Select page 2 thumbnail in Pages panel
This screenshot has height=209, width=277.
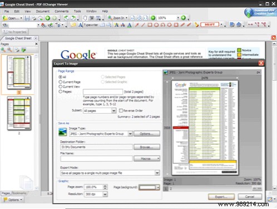click(19, 113)
